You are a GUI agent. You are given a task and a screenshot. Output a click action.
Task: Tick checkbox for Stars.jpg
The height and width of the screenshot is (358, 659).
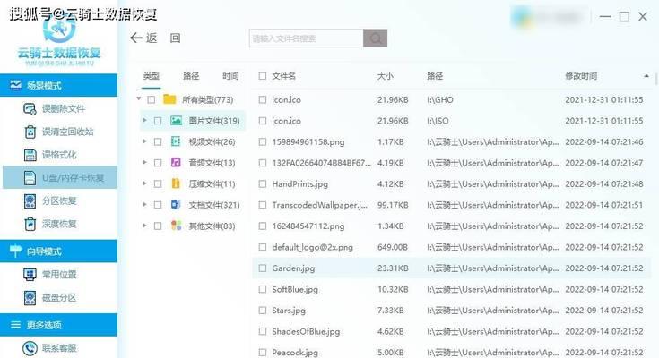pyautogui.click(x=263, y=311)
